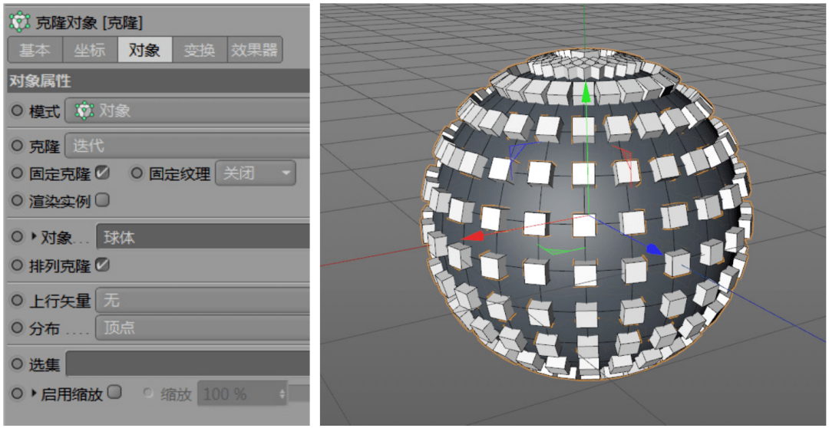Click the 球体 object link field
This screenshot has height=428, width=829.
point(203,237)
